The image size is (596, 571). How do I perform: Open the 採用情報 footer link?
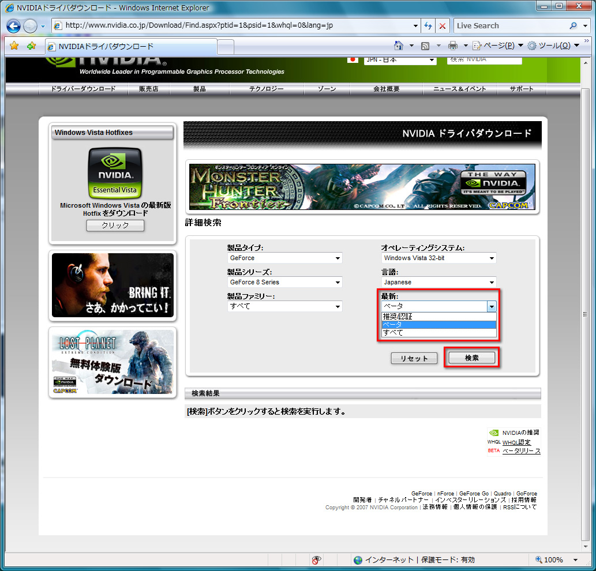[524, 500]
